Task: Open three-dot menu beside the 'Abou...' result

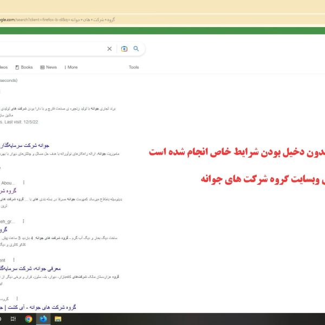Action: [23, 183]
